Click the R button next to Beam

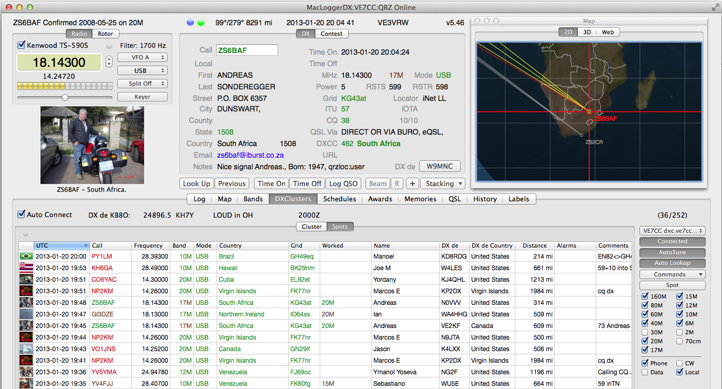coord(397,183)
